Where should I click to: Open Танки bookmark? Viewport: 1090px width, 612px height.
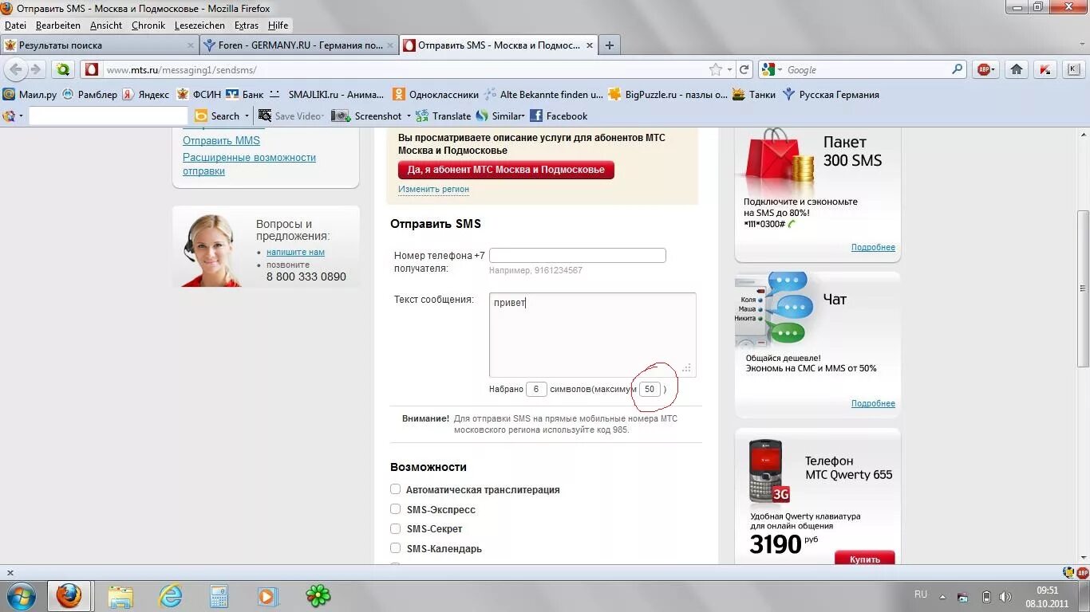[754, 94]
